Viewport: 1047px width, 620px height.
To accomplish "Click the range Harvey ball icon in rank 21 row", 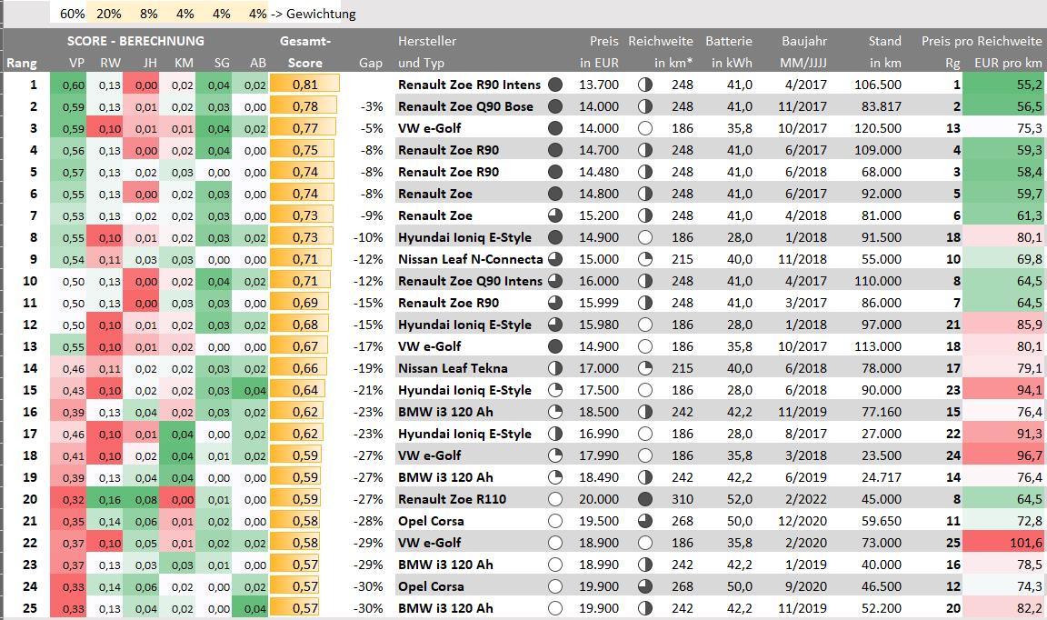I will click(x=645, y=521).
